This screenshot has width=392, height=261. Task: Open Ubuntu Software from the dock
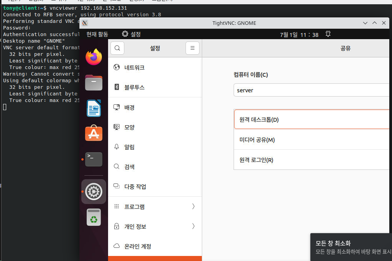click(x=93, y=134)
